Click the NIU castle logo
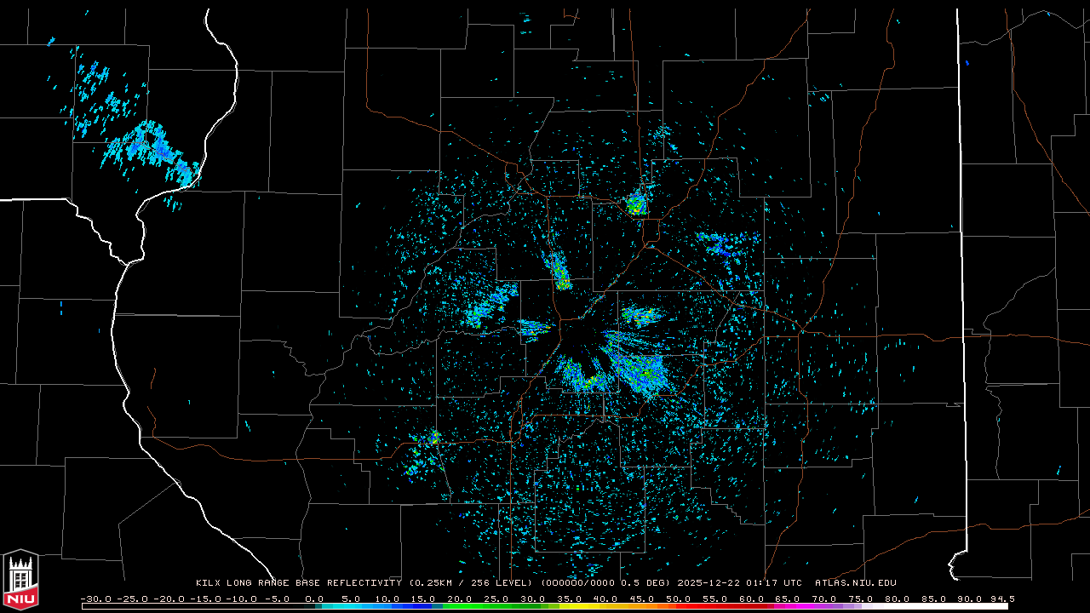This screenshot has height=613, width=1090. point(20,580)
